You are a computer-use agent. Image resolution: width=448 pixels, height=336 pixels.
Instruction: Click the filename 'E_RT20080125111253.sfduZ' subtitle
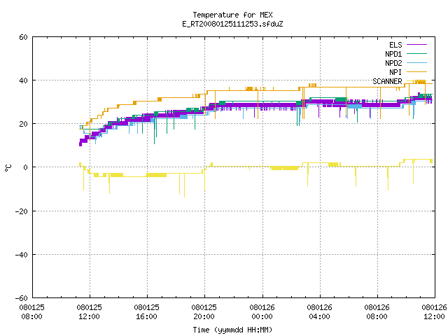(x=232, y=24)
